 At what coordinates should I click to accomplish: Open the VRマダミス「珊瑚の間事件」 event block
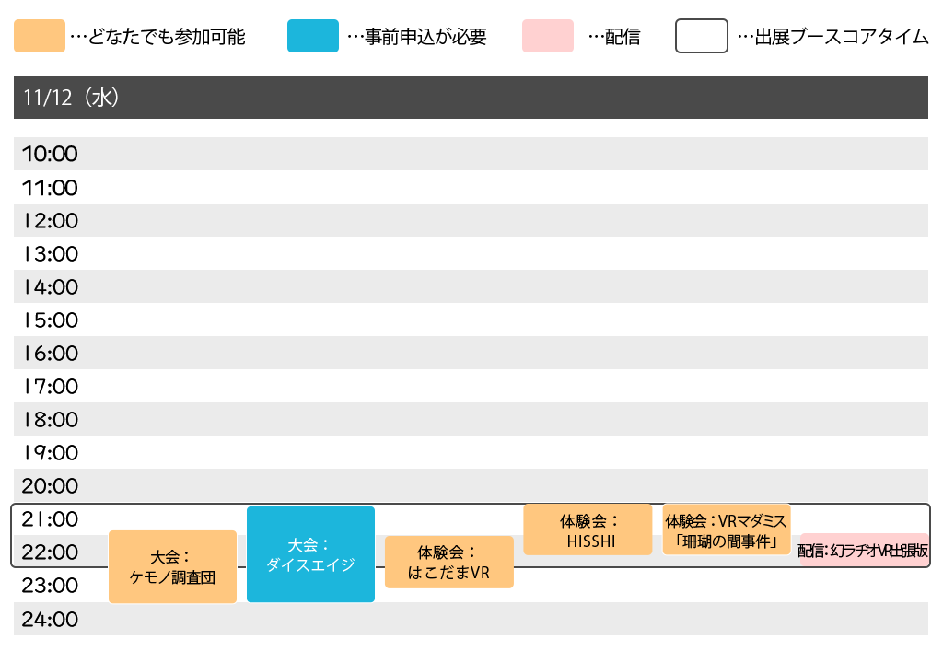click(726, 530)
